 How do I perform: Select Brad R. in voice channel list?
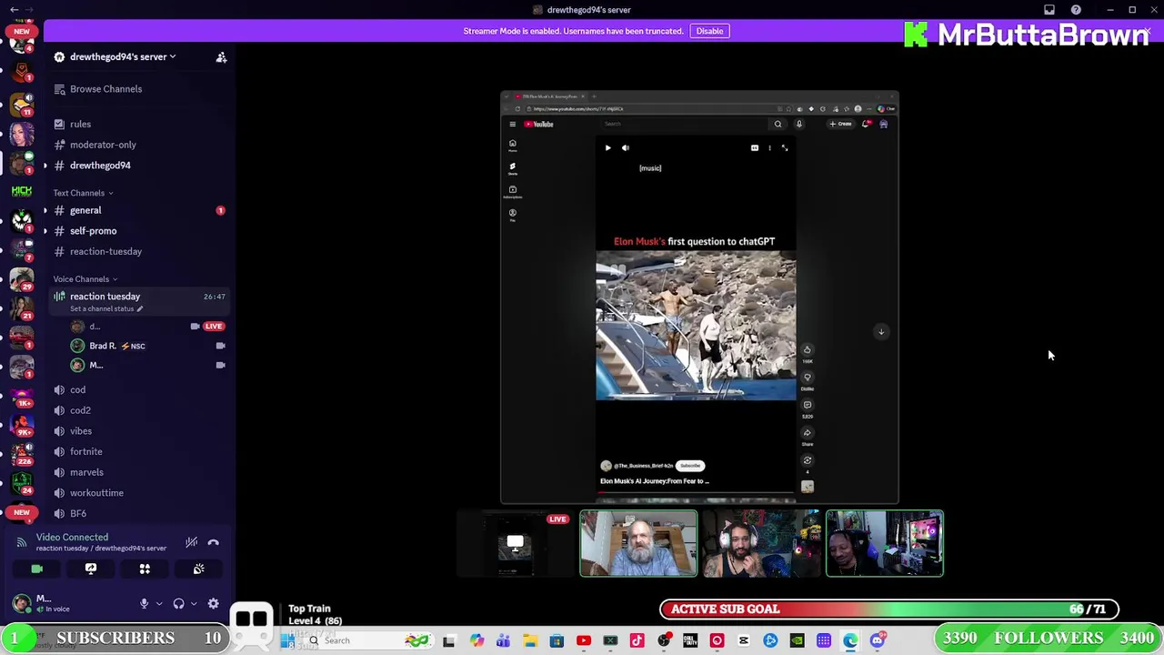[x=147, y=346]
